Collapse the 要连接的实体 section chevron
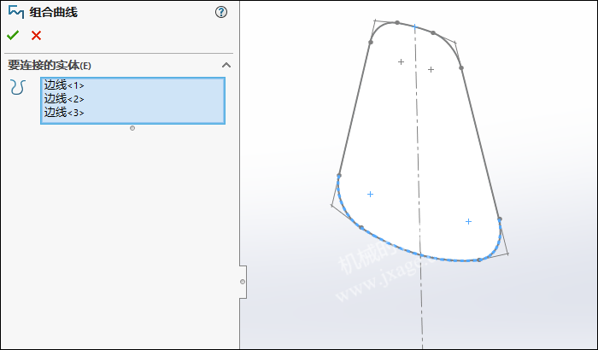 [226, 65]
